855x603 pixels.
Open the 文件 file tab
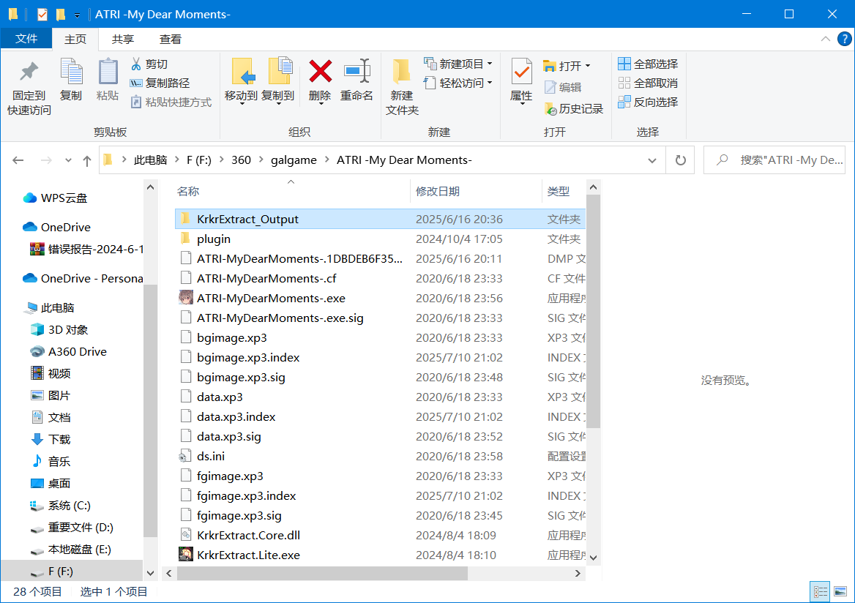pos(26,39)
